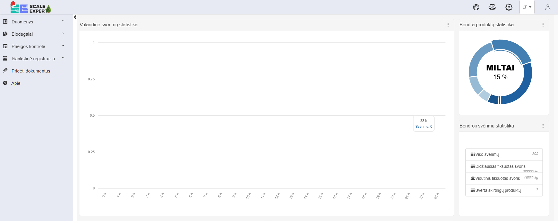Open the user profile icon
Image resolution: width=558 pixels, height=221 pixels.
[547, 7]
